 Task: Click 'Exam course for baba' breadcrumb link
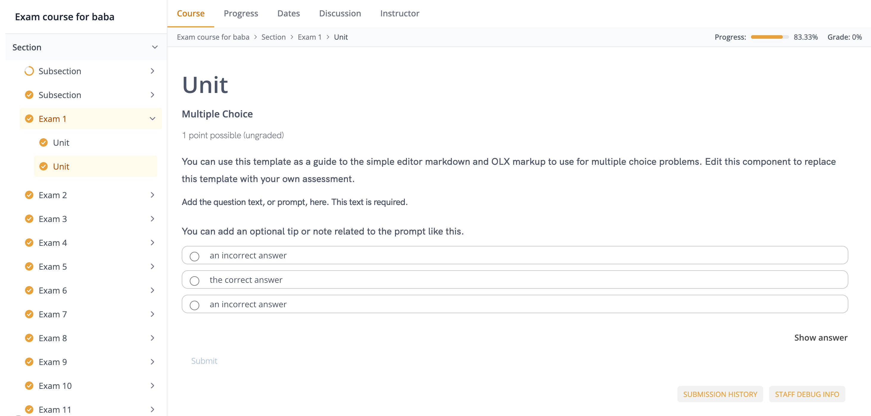click(x=213, y=37)
